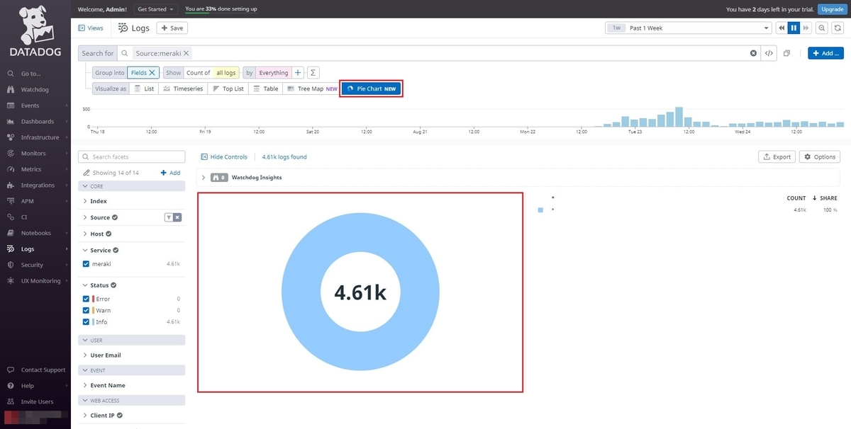This screenshot has height=429, width=851.
Task: Open Help in the sidebar
Action: point(27,386)
